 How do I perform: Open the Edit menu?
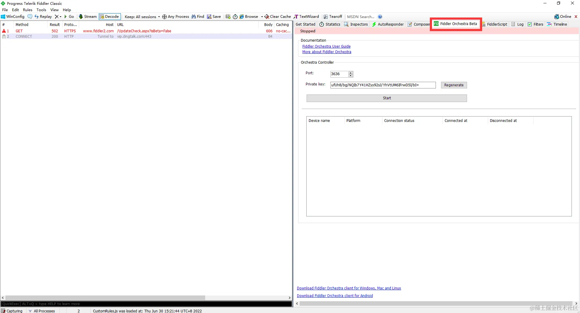coord(15,10)
